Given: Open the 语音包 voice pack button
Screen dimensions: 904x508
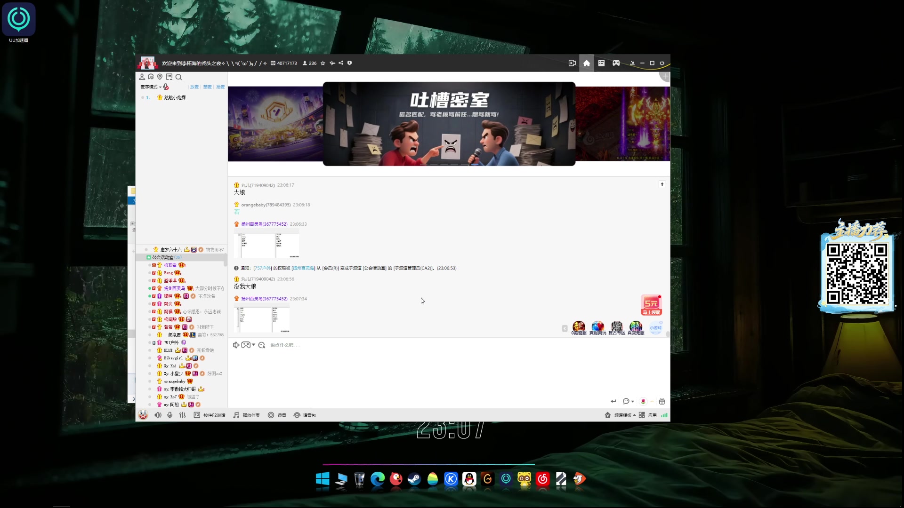Looking at the screenshot, I should (x=305, y=415).
